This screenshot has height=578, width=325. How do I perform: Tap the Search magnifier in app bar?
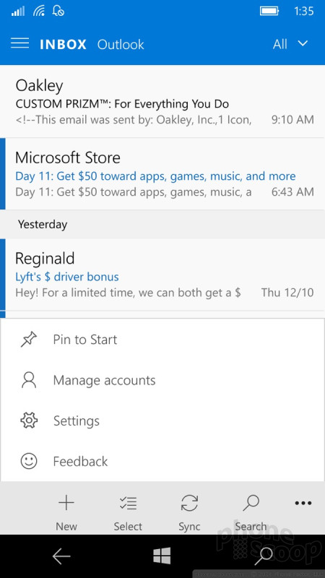[251, 503]
